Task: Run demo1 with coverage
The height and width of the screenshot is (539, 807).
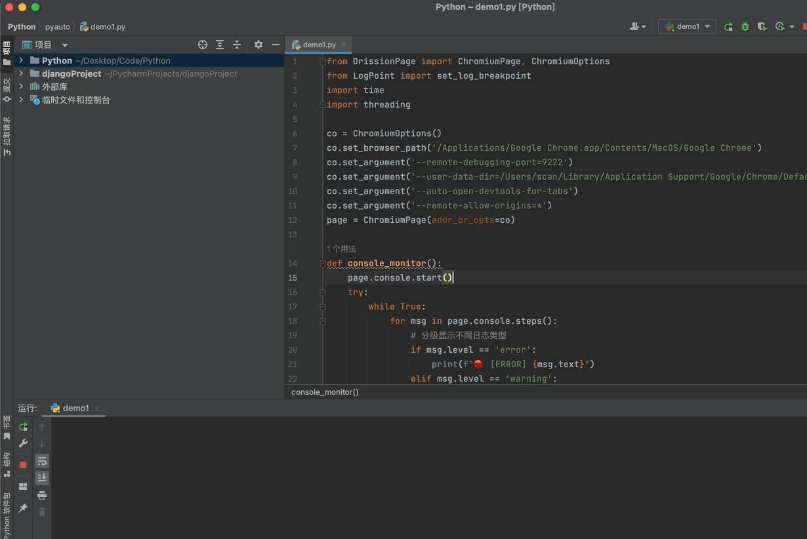Action: point(762,27)
